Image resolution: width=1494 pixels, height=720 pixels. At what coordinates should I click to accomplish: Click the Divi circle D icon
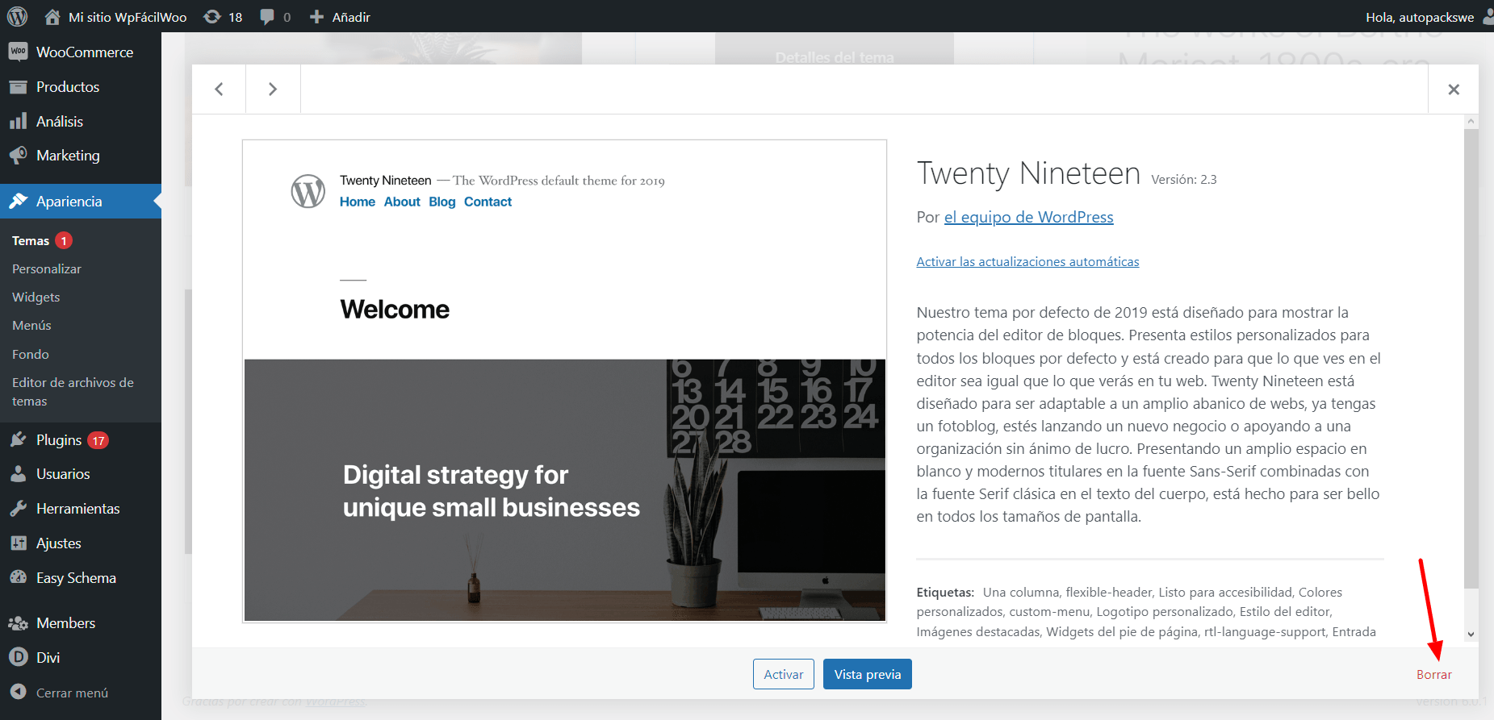(19, 657)
